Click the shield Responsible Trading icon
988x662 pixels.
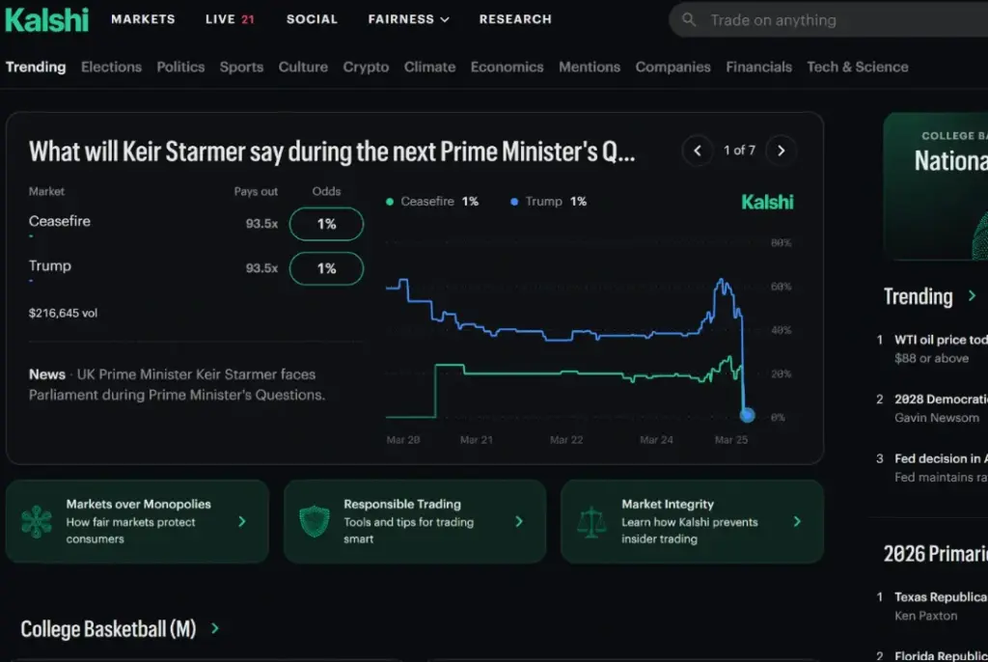pyautogui.click(x=315, y=521)
